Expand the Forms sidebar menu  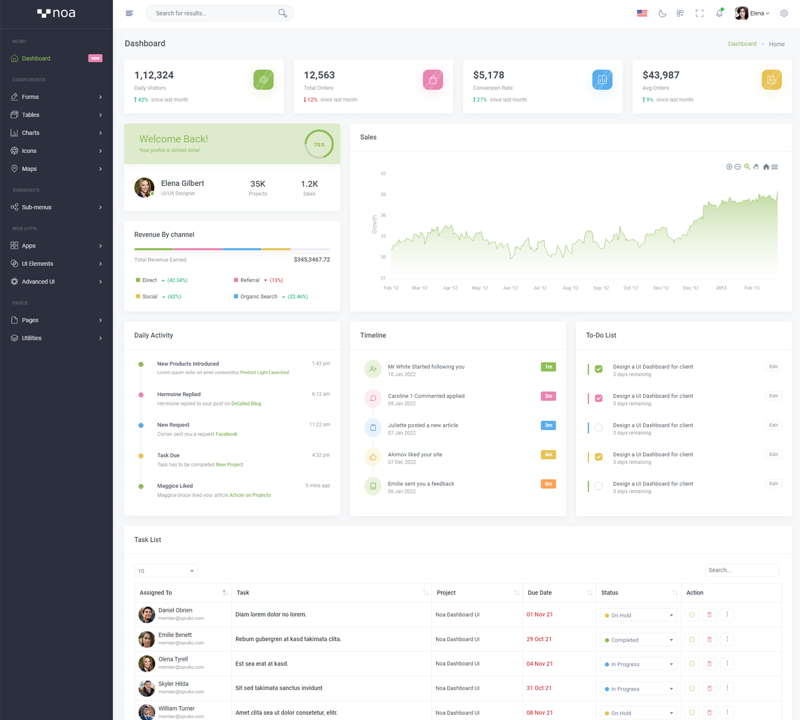[56, 97]
